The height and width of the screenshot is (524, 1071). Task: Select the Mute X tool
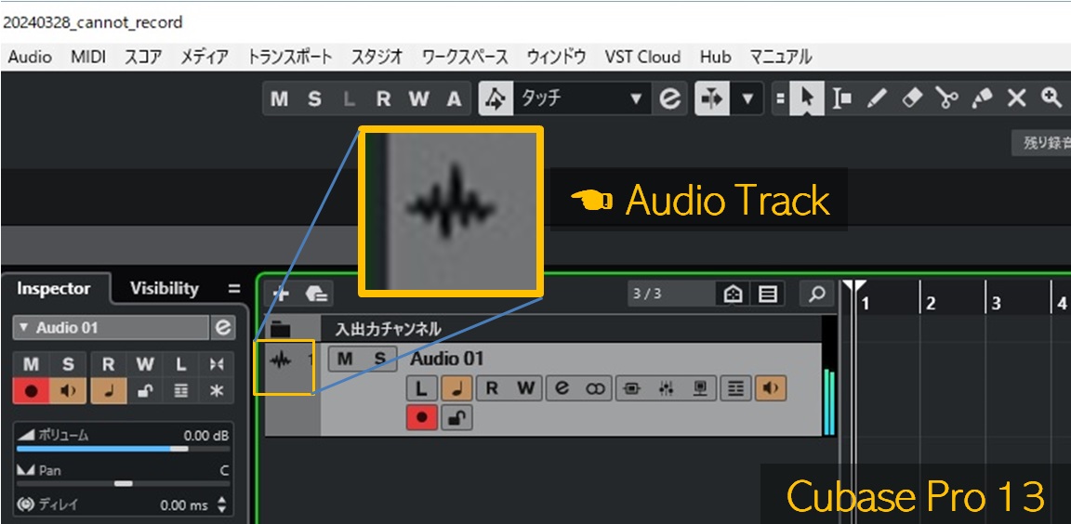click(x=1017, y=98)
